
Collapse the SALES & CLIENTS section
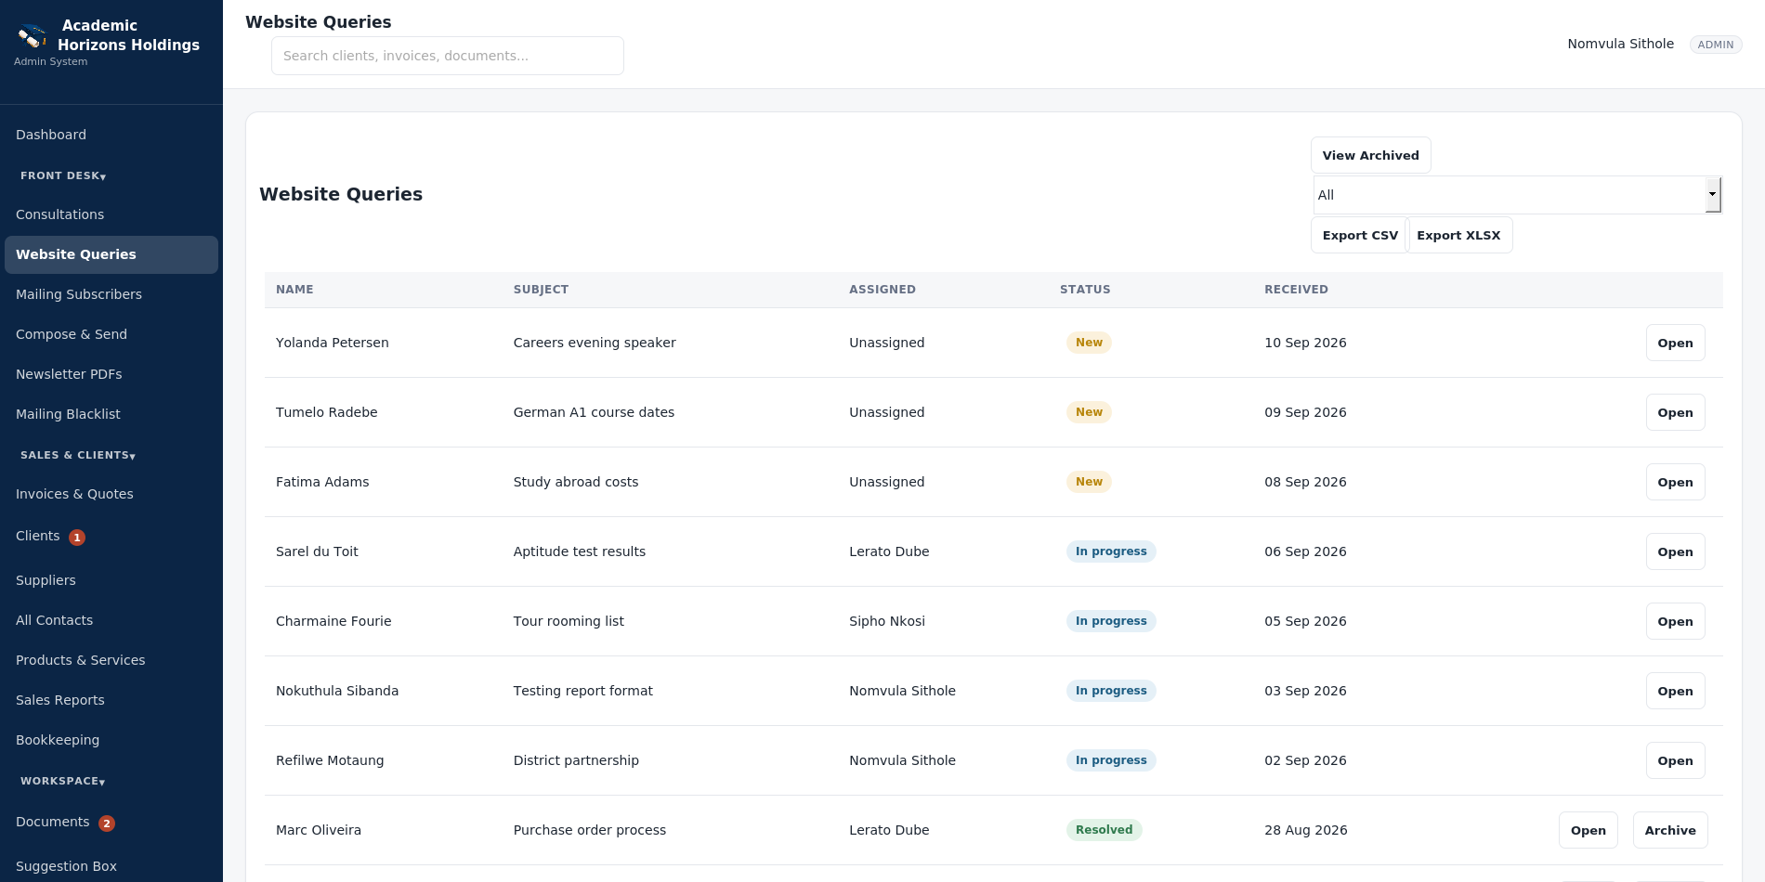click(x=78, y=455)
